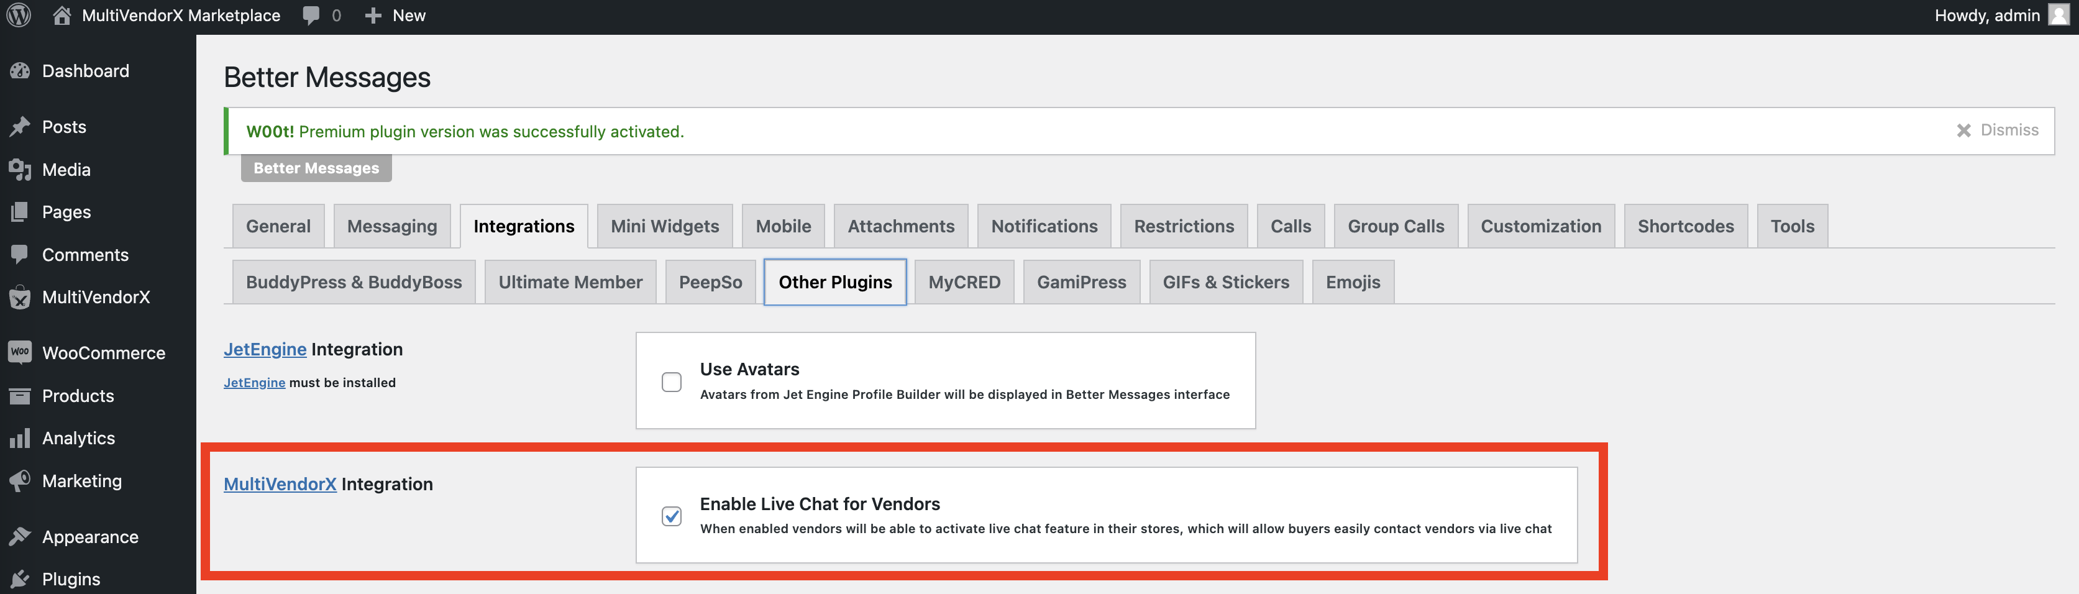The width and height of the screenshot is (2079, 594).
Task: Go to the Attachments tab
Action: (x=901, y=226)
